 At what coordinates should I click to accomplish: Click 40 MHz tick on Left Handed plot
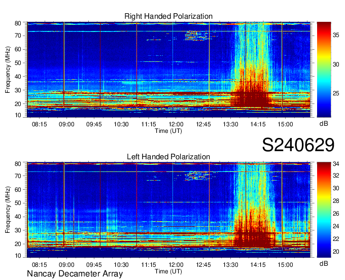tap(18, 217)
